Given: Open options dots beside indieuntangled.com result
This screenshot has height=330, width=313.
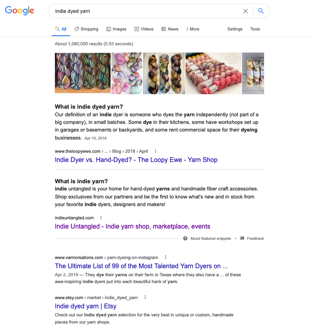Looking at the screenshot, I should (x=101, y=218).
